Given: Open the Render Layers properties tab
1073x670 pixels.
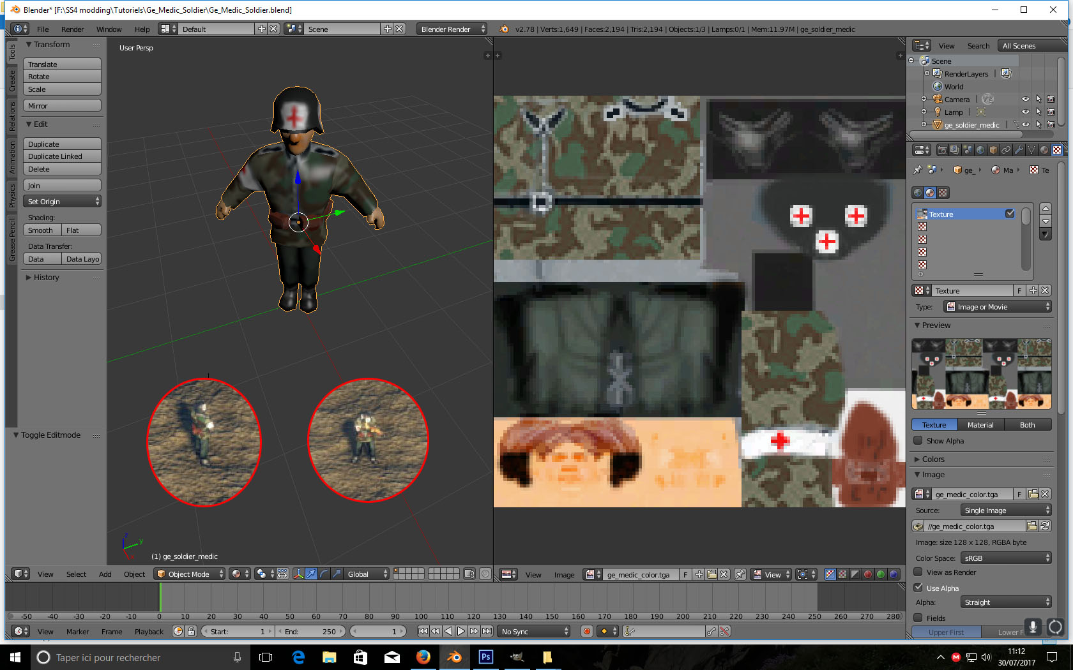Looking at the screenshot, I should click(x=955, y=150).
